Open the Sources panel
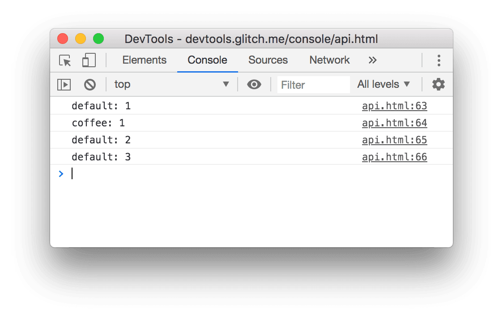503x319 pixels. click(268, 60)
